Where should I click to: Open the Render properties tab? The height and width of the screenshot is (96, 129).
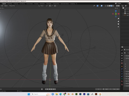tap(122, 53)
